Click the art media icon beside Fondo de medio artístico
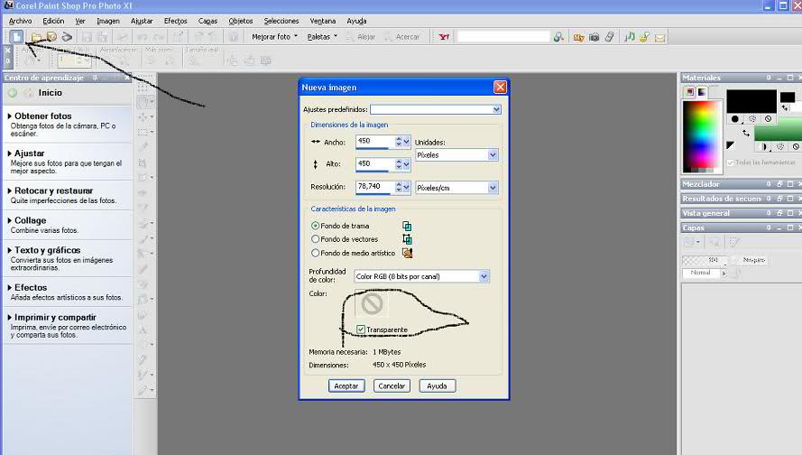Screen dimensions: 802x455 407,253
